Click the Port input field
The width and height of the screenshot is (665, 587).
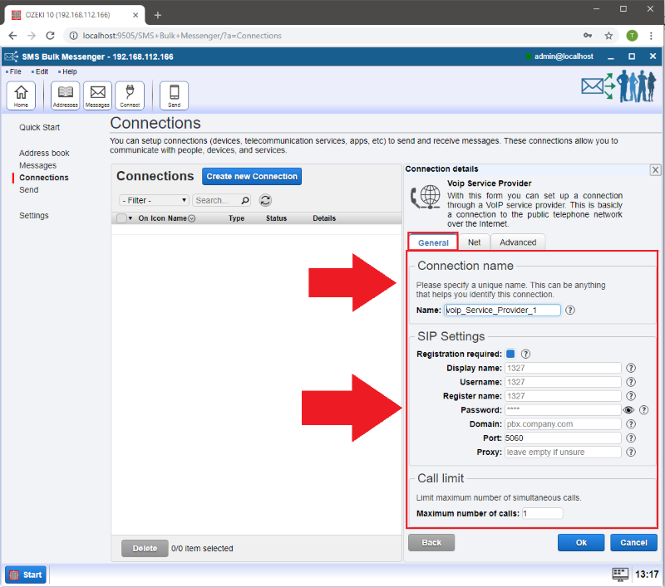[x=563, y=438]
